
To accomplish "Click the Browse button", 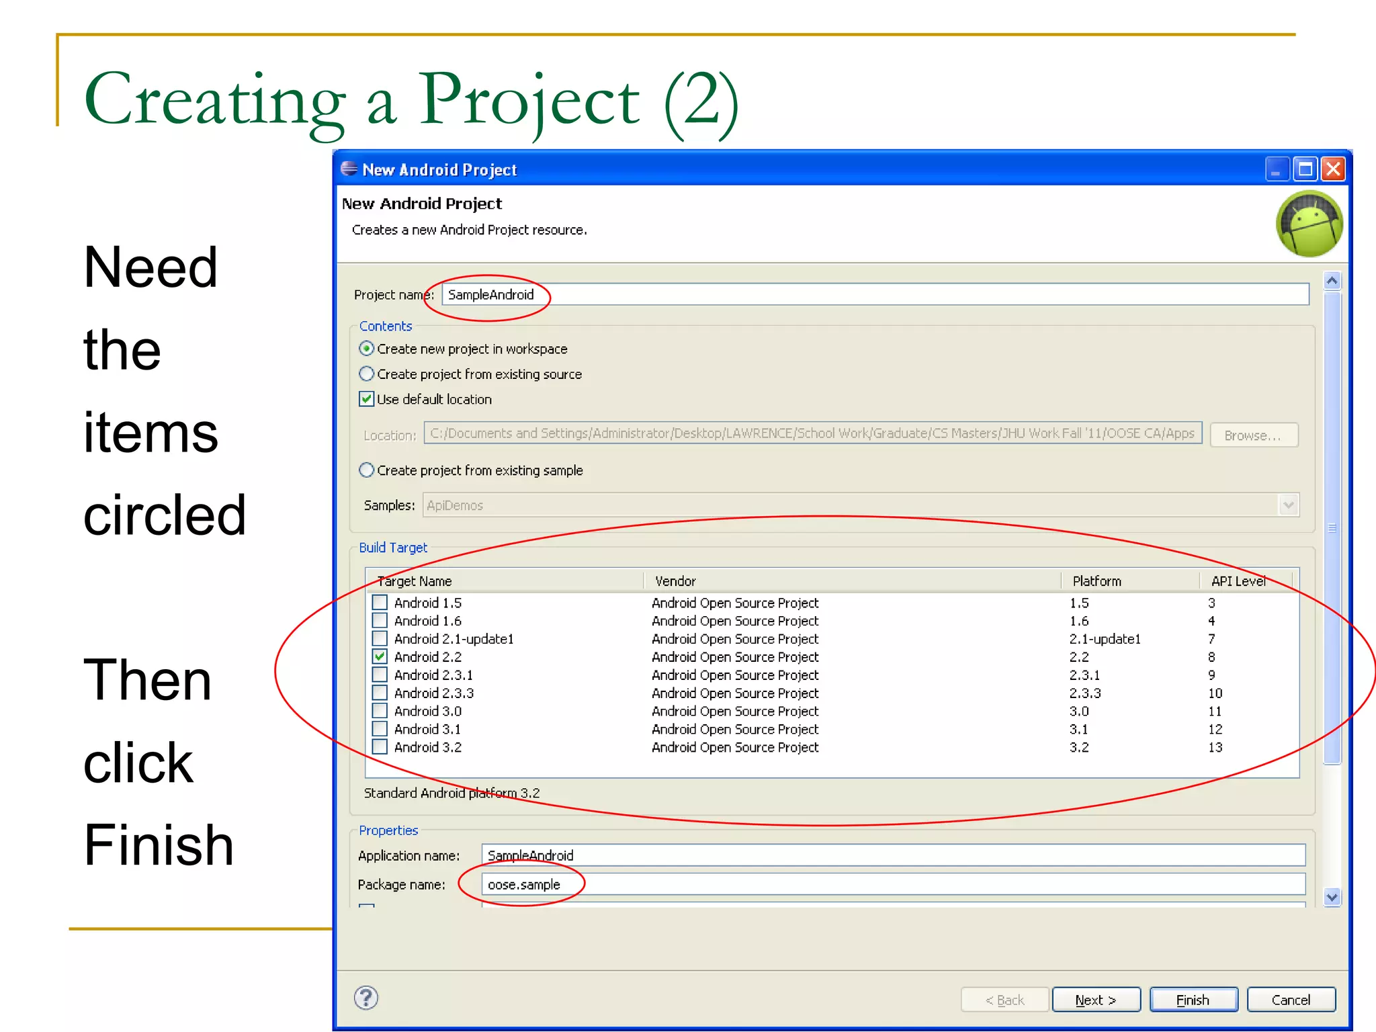I will [x=1254, y=435].
